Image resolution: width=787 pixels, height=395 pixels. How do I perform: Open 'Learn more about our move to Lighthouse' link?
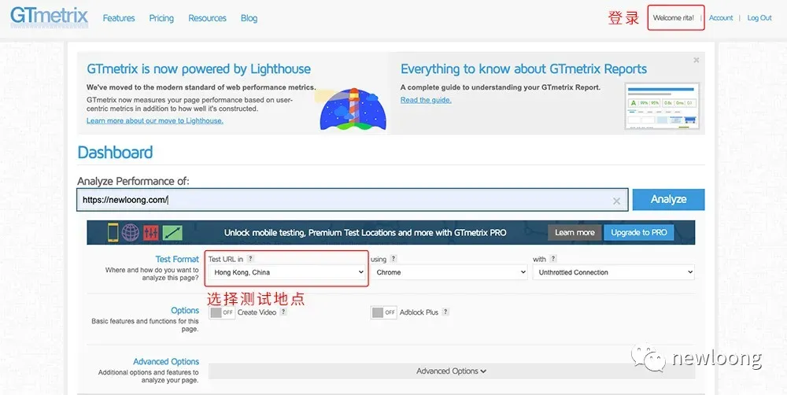click(154, 120)
